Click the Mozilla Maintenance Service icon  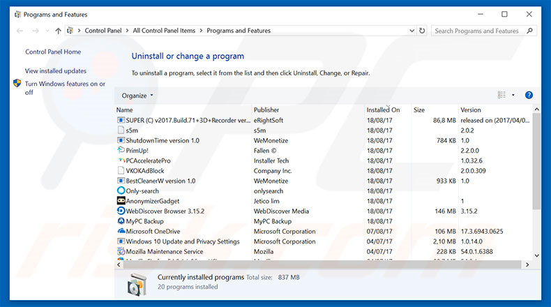(121, 251)
